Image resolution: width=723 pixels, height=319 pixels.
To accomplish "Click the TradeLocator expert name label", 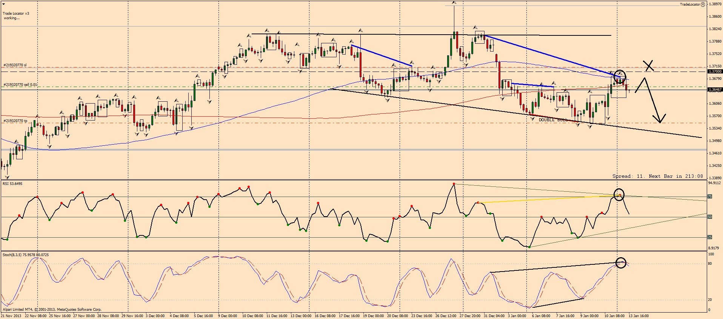I will click(690, 5).
